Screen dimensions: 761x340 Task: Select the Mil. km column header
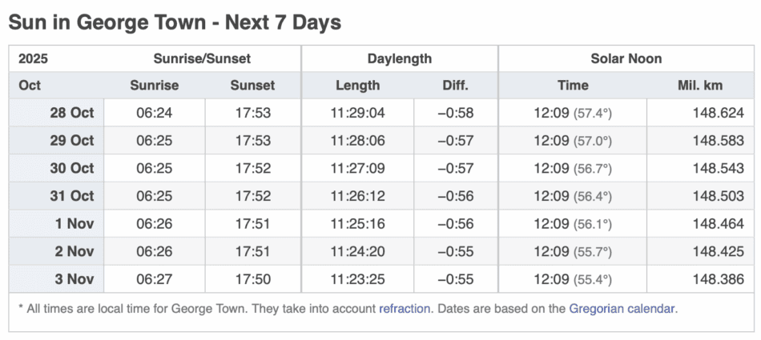tap(701, 86)
